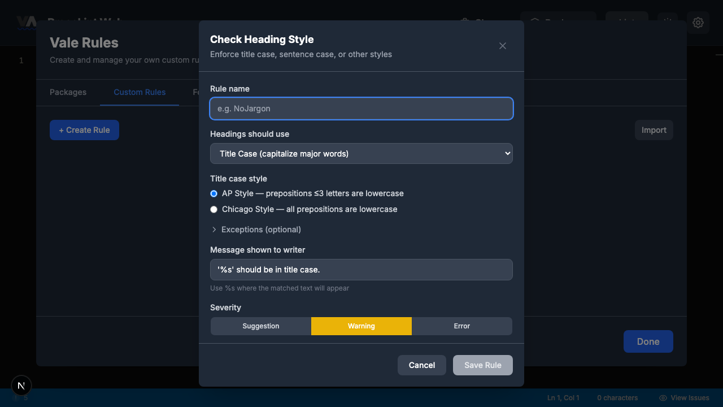
Task: Open the Next.js dev tools badge
Action: [x=21, y=385]
